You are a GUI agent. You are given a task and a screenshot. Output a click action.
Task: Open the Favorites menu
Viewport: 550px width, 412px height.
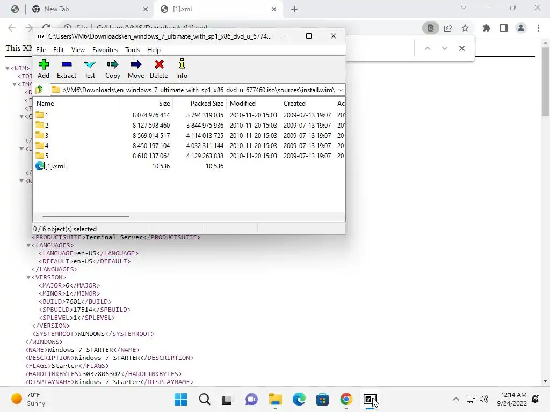(x=105, y=50)
